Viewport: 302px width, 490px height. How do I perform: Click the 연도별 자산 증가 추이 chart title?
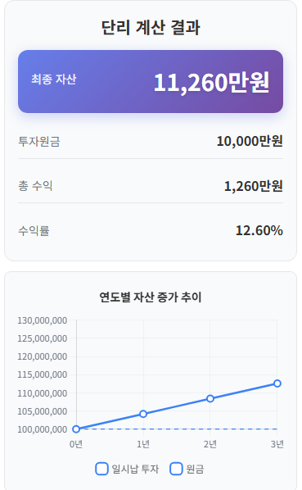coord(151,297)
